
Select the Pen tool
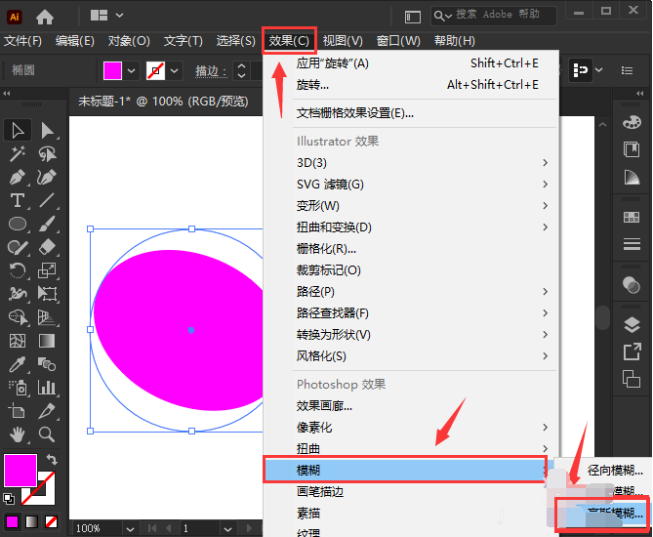[18, 177]
